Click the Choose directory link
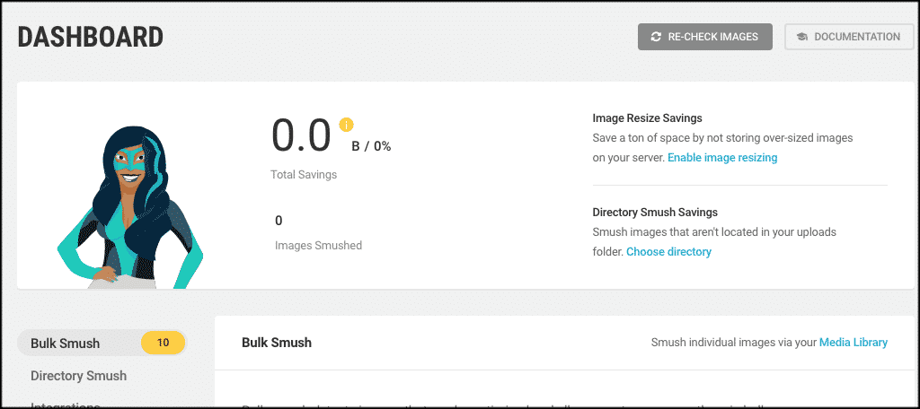 (x=668, y=252)
